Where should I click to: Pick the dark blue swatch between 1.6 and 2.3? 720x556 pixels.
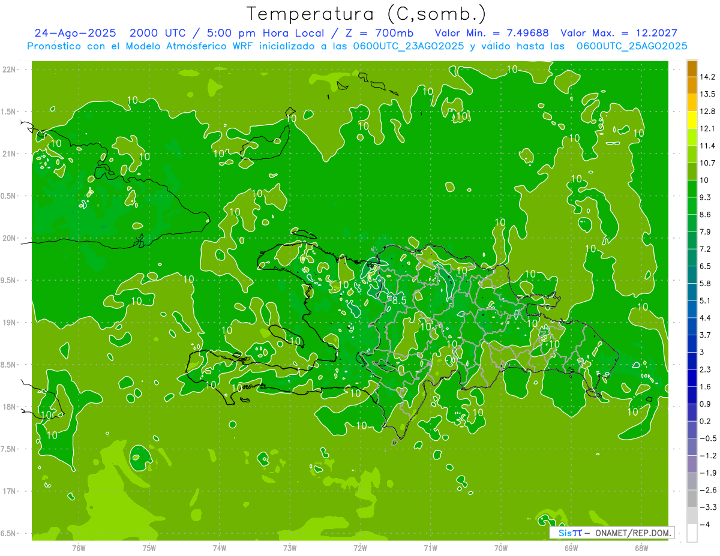(692, 378)
